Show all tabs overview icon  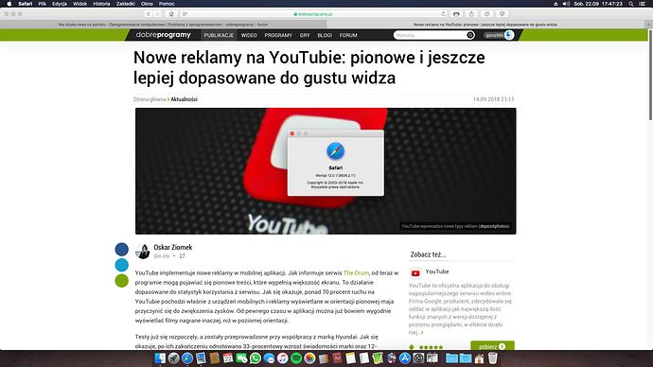(486, 14)
